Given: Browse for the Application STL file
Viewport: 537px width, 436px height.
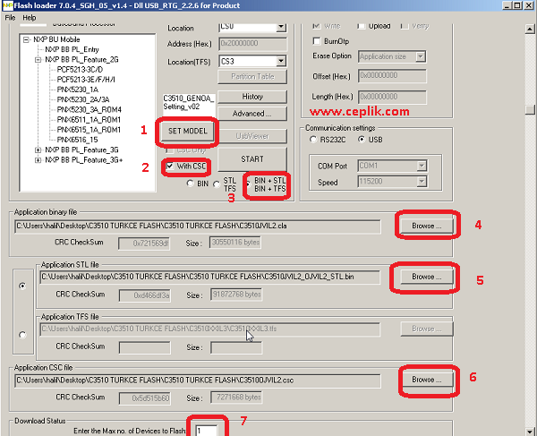Looking at the screenshot, I should point(427,277).
